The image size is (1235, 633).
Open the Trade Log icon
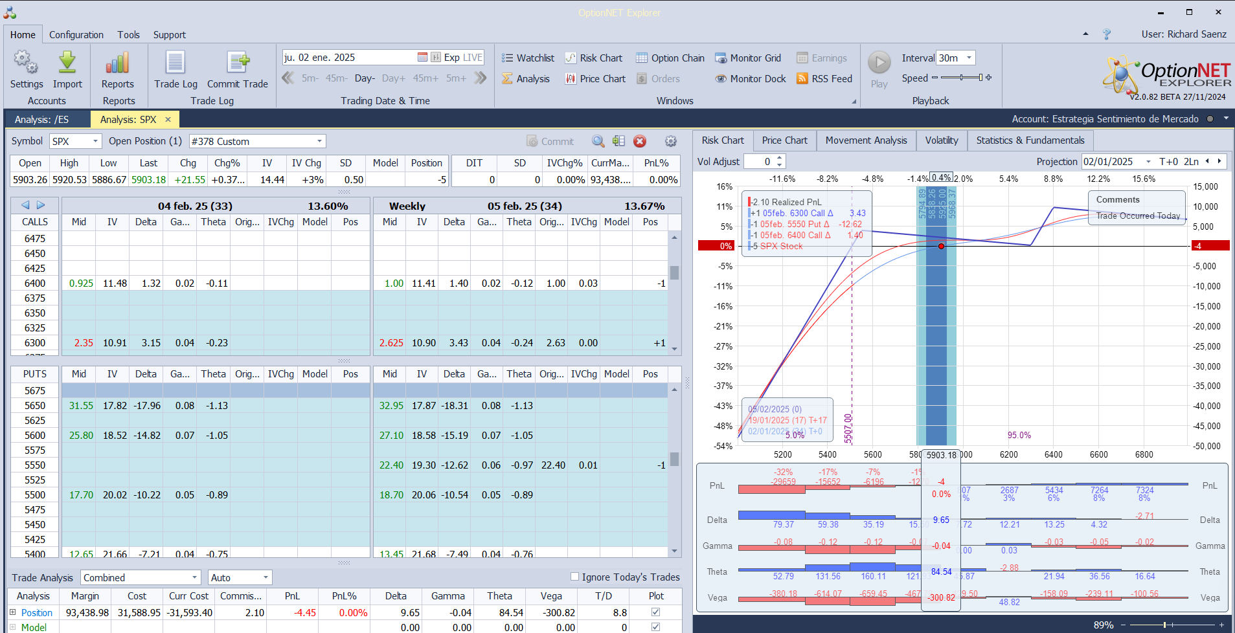176,63
